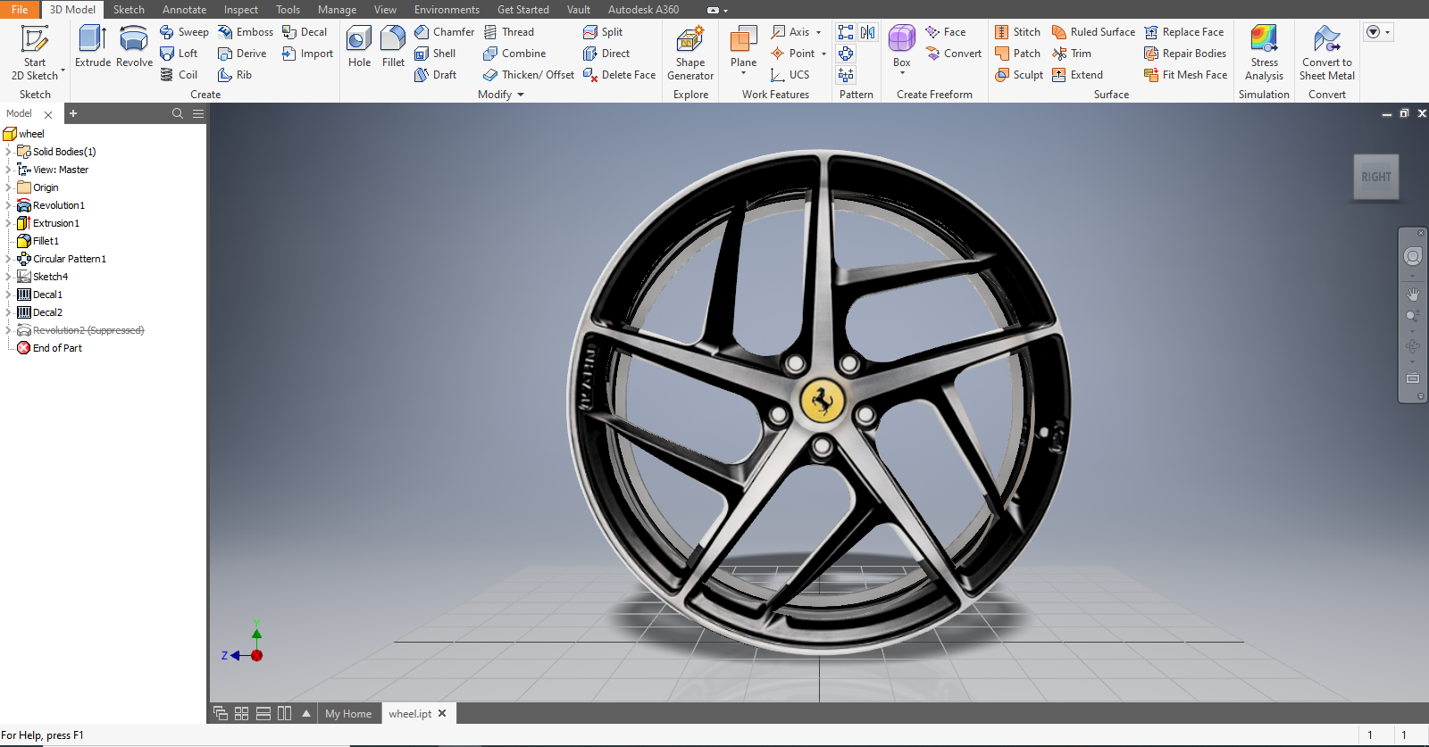
Task: Expand the Circular Pattern1 feature
Action: 8,259
